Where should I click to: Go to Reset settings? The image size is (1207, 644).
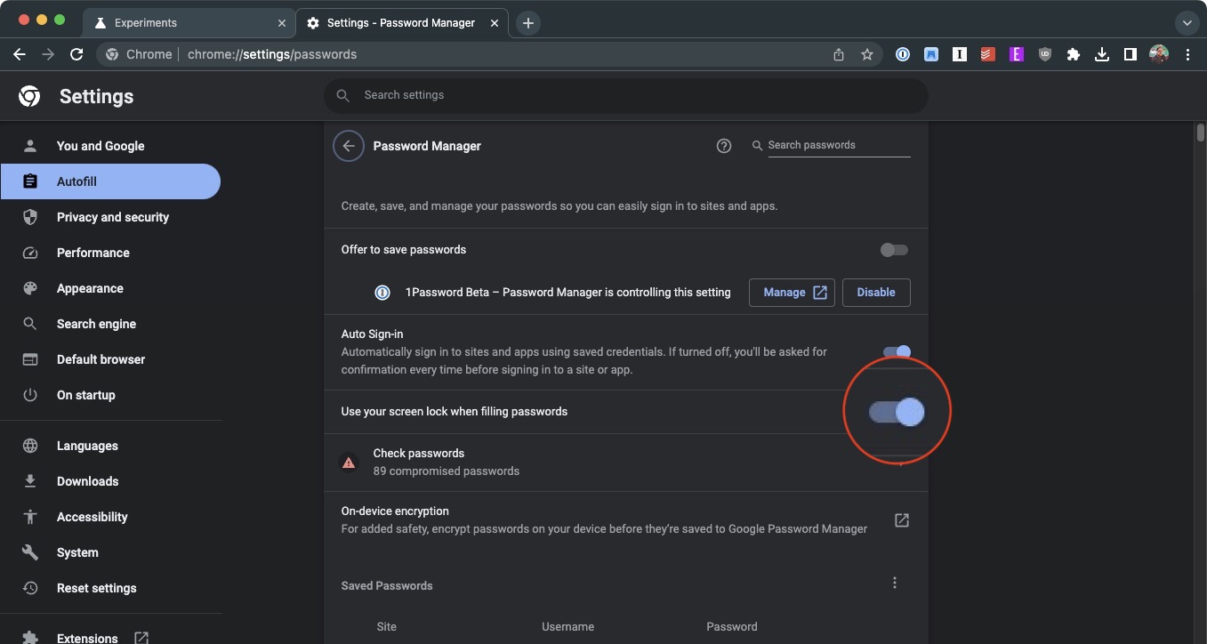97,588
